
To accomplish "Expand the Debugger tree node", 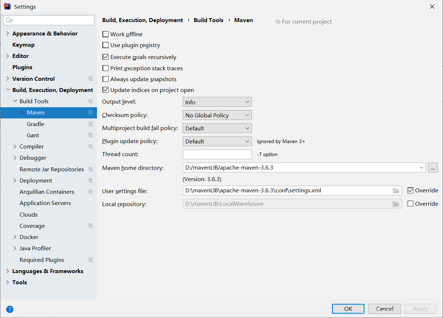I will point(15,158).
